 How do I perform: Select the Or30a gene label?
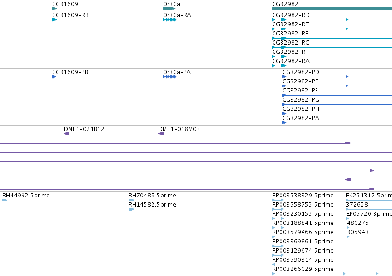pos(171,4)
